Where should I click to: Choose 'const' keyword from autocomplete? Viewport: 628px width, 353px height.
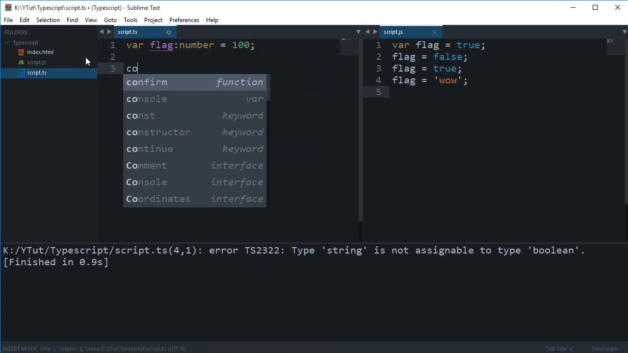[x=195, y=116]
